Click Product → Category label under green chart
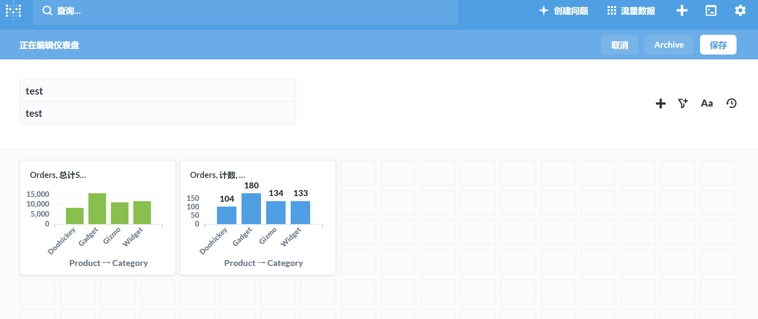 (x=109, y=263)
